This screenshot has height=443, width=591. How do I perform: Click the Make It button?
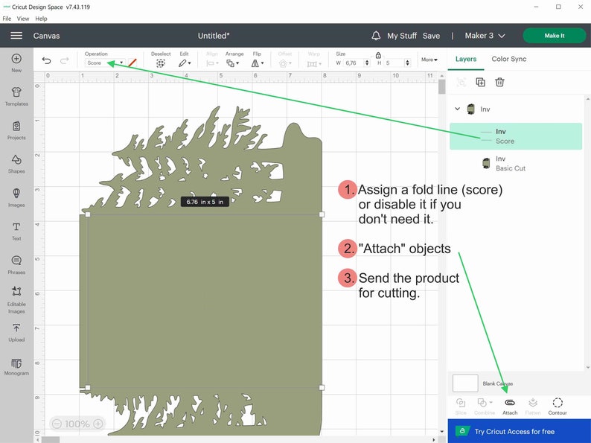[554, 36]
